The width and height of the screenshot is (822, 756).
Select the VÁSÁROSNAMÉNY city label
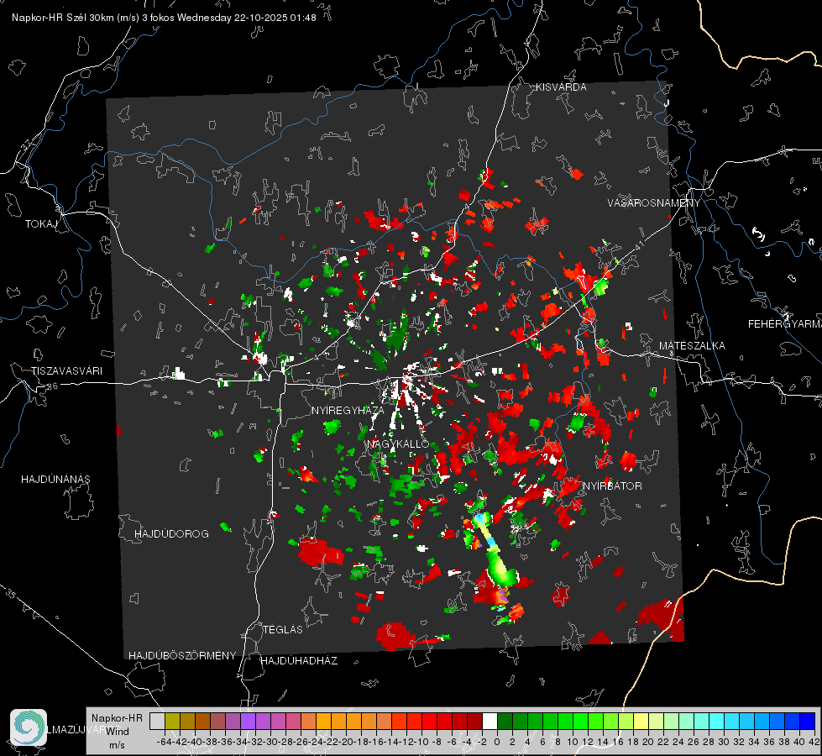(653, 202)
